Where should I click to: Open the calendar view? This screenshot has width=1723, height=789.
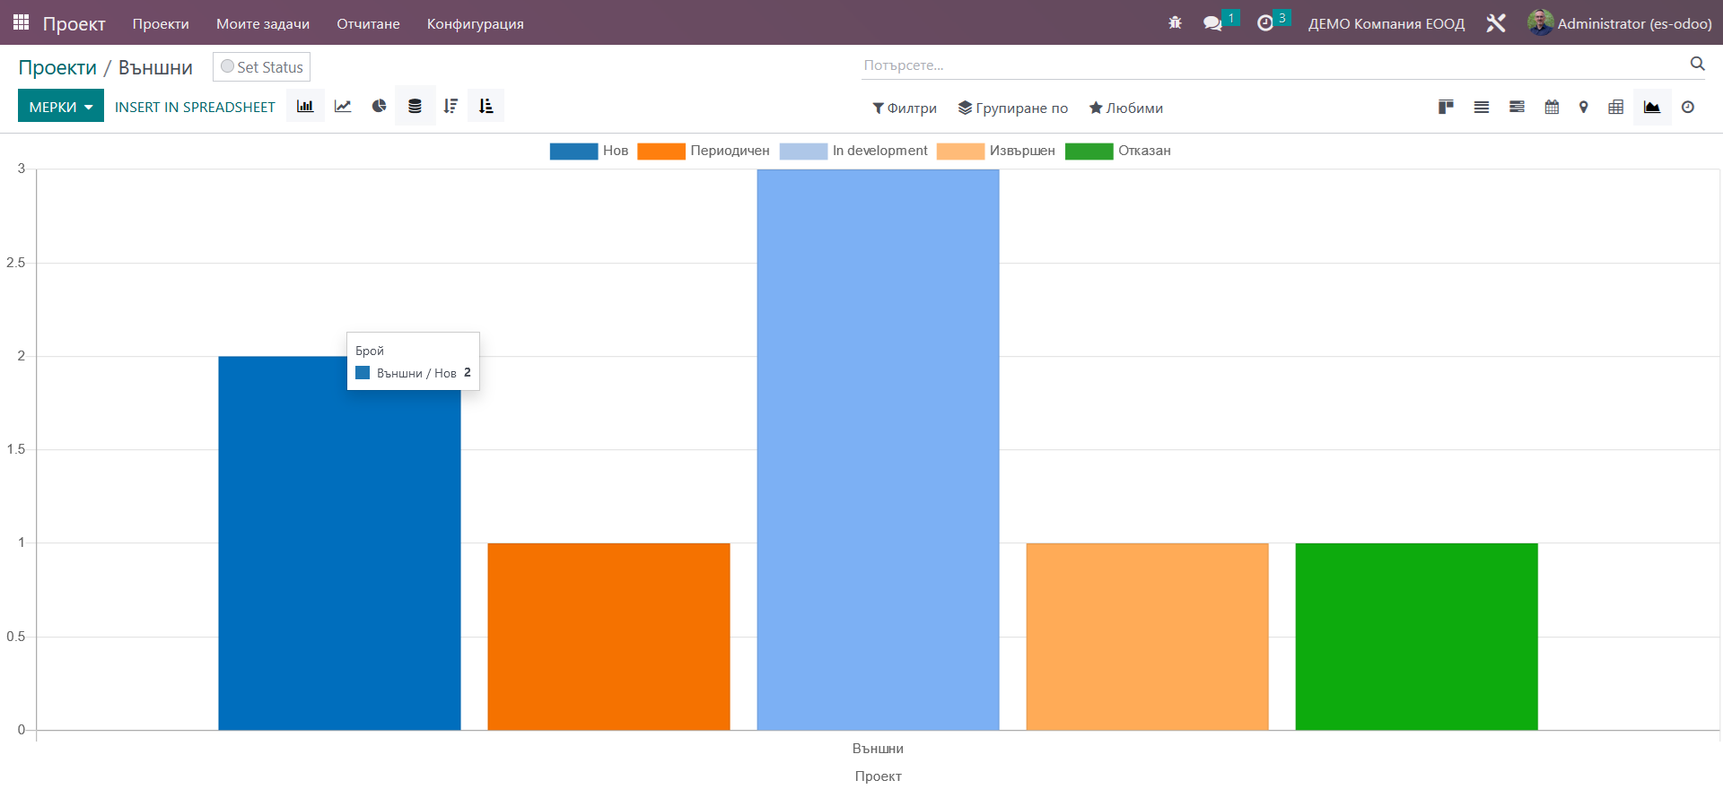pyautogui.click(x=1552, y=108)
